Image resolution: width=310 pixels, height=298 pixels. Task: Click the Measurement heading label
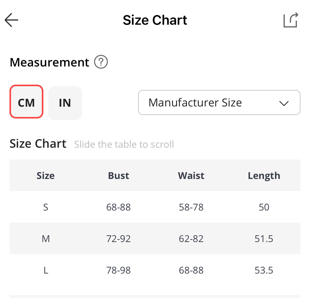[x=49, y=62]
